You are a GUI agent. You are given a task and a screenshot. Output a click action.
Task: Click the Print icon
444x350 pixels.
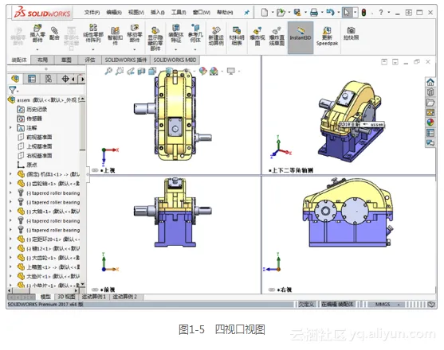coord(314,13)
